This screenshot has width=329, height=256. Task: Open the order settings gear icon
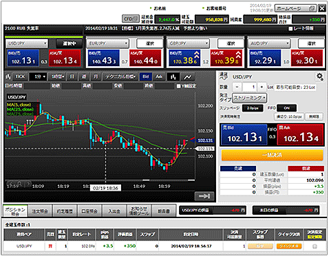tap(320, 77)
